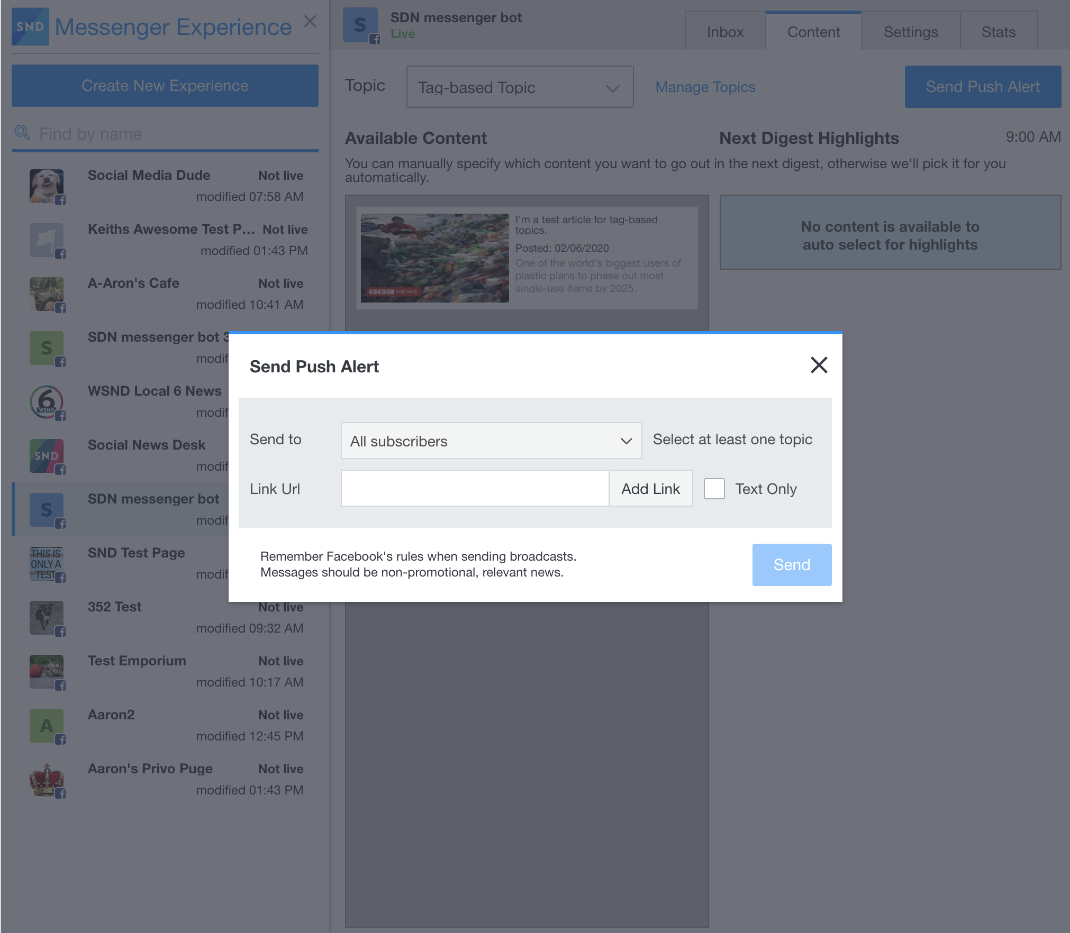Click the BBC News article thumbnail
Image resolution: width=1070 pixels, height=933 pixels.
[x=434, y=258]
